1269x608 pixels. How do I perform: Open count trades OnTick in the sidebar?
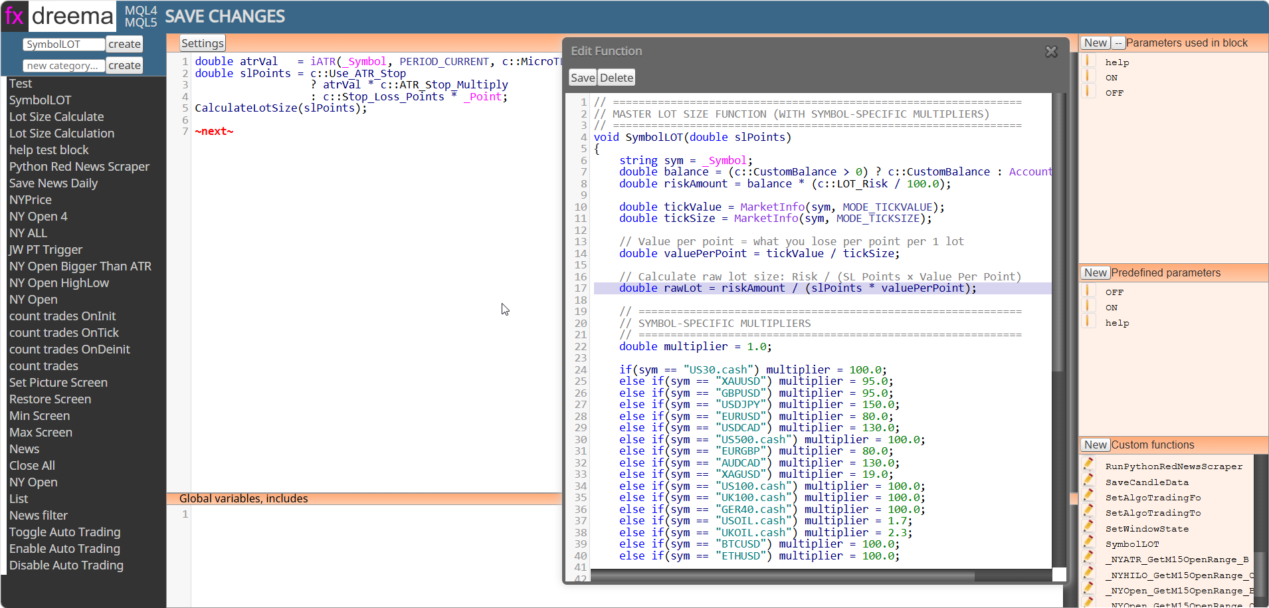point(64,333)
